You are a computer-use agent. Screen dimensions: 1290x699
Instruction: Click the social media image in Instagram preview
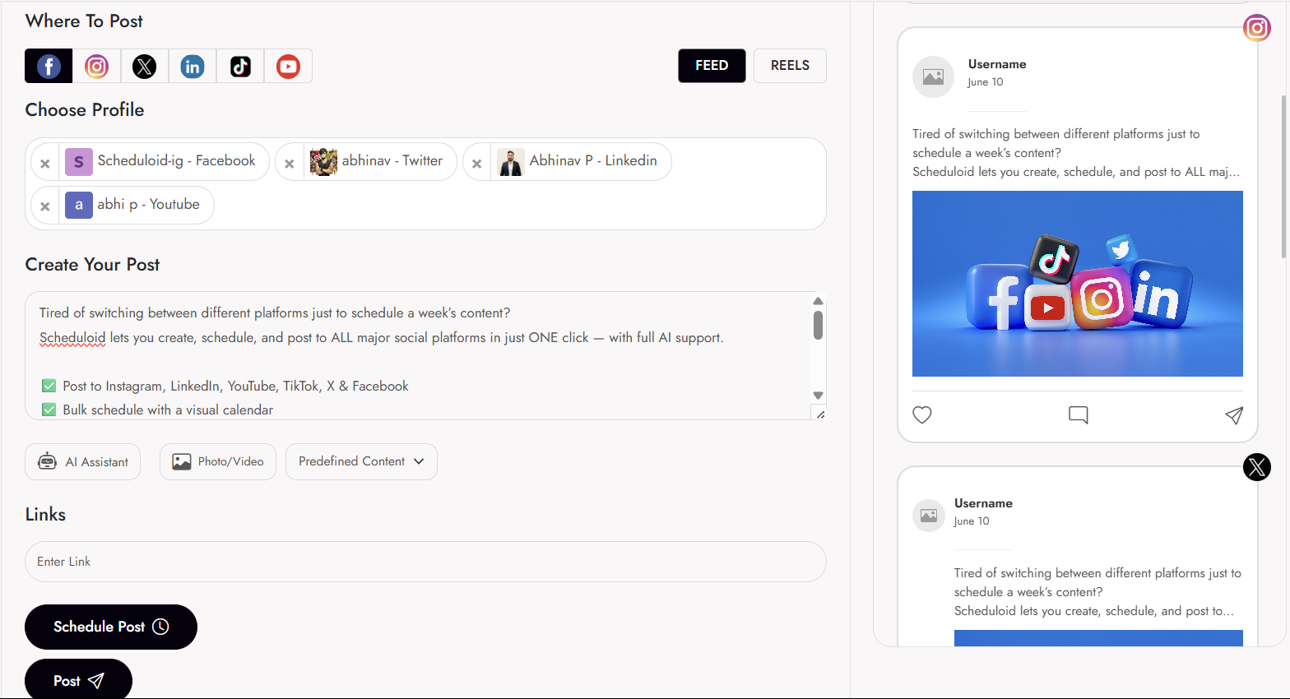(x=1078, y=284)
